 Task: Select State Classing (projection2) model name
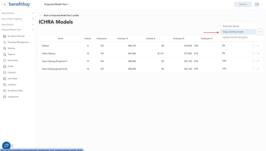[55, 69]
